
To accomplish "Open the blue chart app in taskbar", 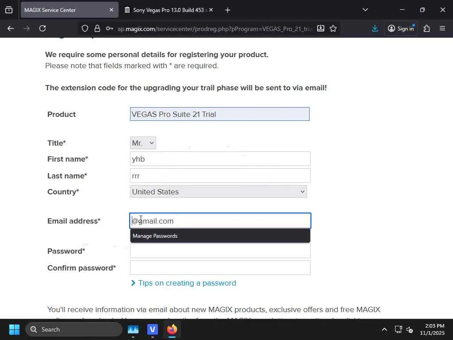I will point(133,329).
